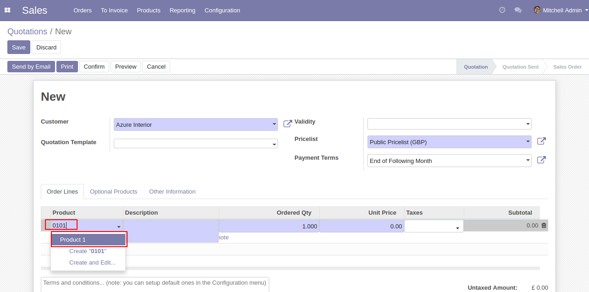This screenshot has height=292, width=589.
Task: Open Payment Terms external link icon
Action: tap(541, 160)
